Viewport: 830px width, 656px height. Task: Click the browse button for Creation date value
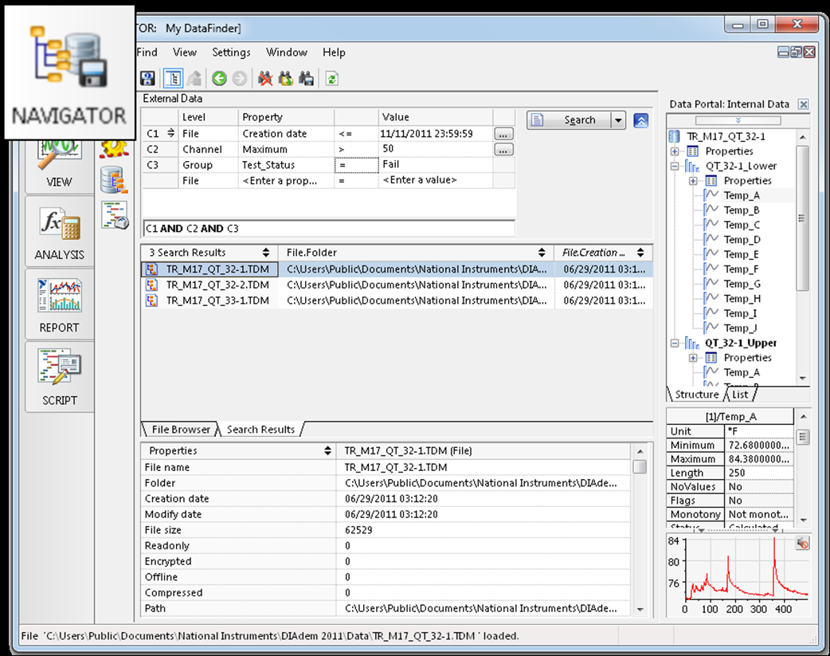(x=503, y=134)
